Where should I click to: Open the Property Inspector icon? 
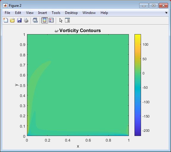click(67, 20)
